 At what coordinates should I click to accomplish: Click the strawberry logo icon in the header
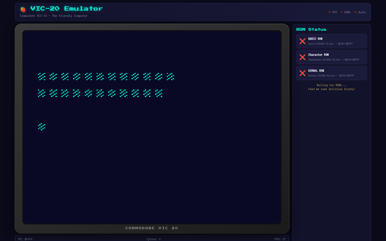click(23, 9)
